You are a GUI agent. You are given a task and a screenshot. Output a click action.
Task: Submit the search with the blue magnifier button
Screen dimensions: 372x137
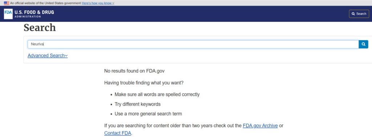tap(363, 44)
